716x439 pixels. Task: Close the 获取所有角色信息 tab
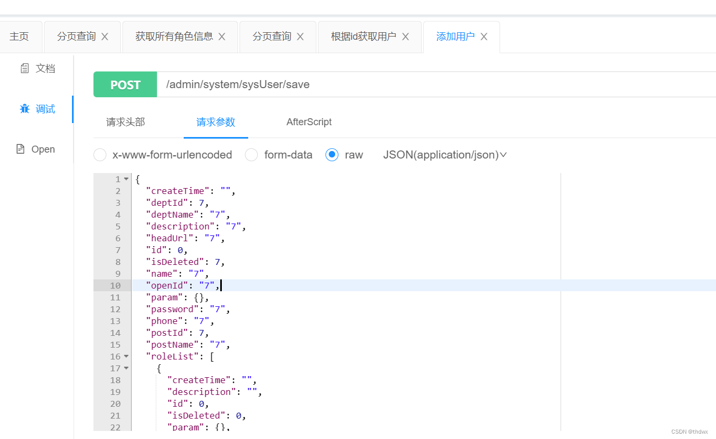click(222, 37)
